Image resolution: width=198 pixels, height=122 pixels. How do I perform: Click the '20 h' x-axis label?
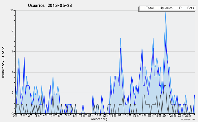(x=165, y=115)
